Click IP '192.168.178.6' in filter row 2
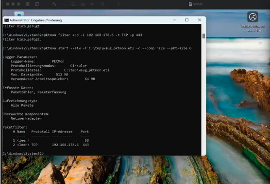The width and height of the screenshot is (270, 184). tap(65, 145)
